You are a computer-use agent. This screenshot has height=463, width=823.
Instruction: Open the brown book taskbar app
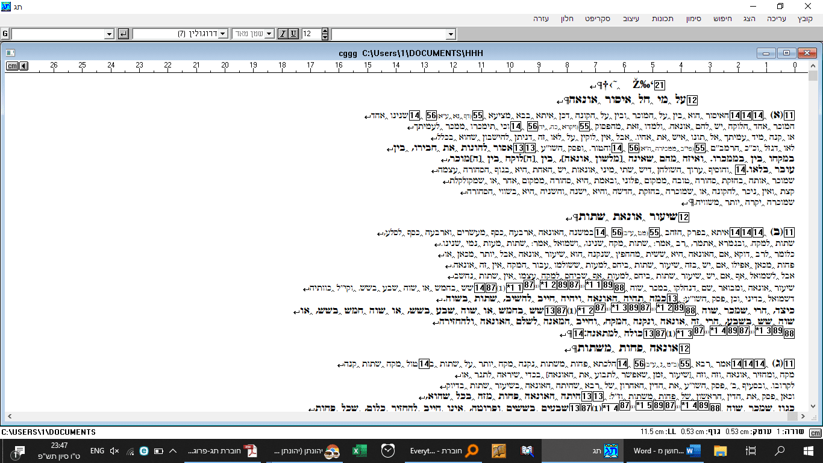[499, 450]
